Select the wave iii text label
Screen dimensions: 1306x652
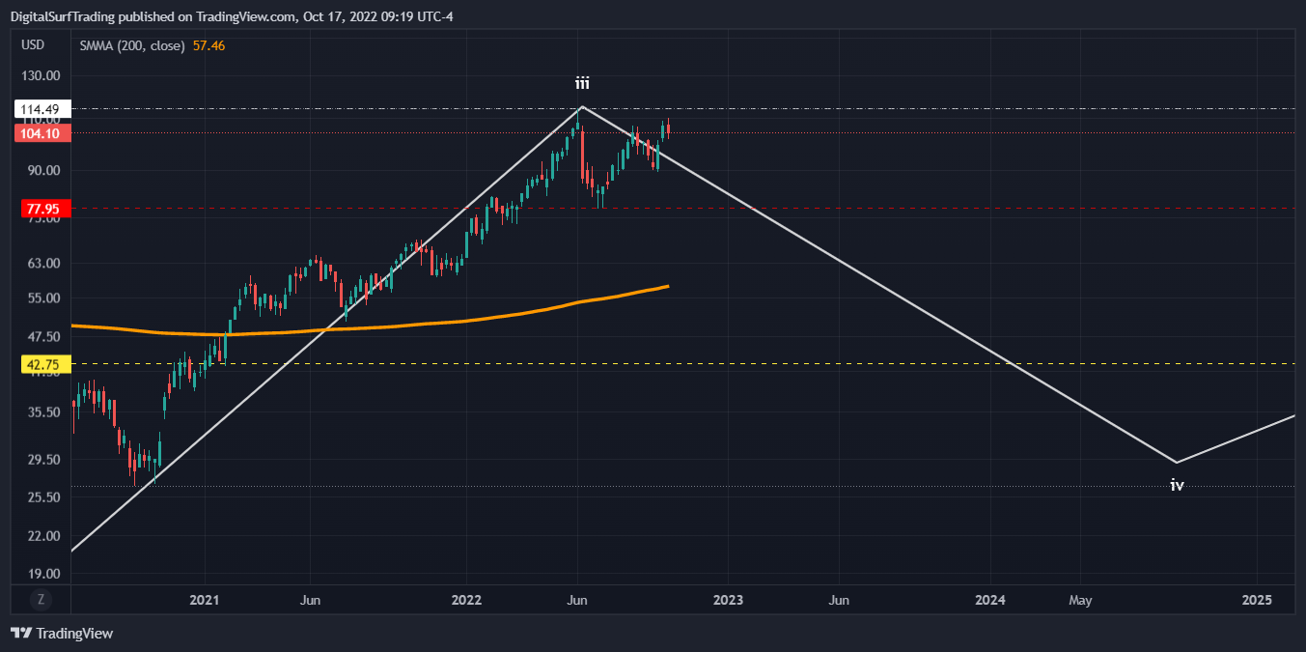582,84
